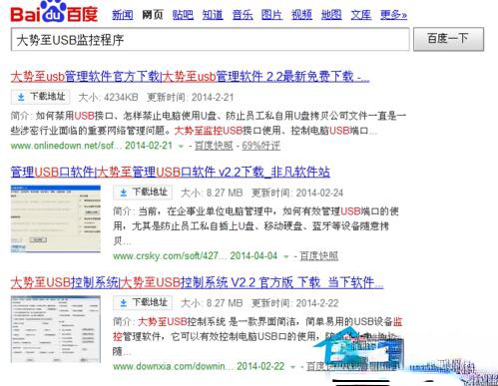Click the 更新时间: 2014-2-21 text
Screen dimensions: 498x386
[x=191, y=98]
